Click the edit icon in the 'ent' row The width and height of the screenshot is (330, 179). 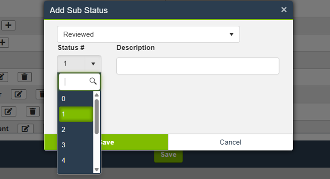coord(25,128)
